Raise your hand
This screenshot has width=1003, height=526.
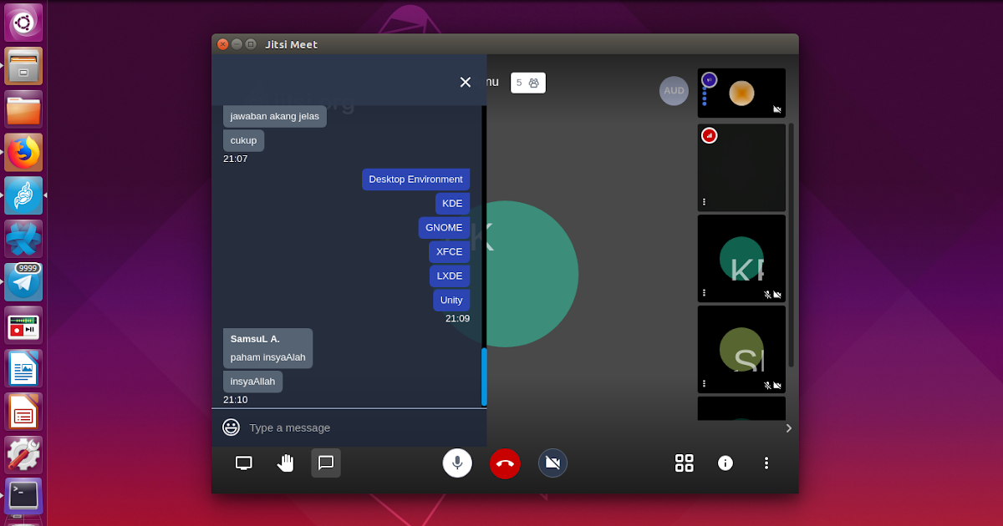[x=285, y=463]
